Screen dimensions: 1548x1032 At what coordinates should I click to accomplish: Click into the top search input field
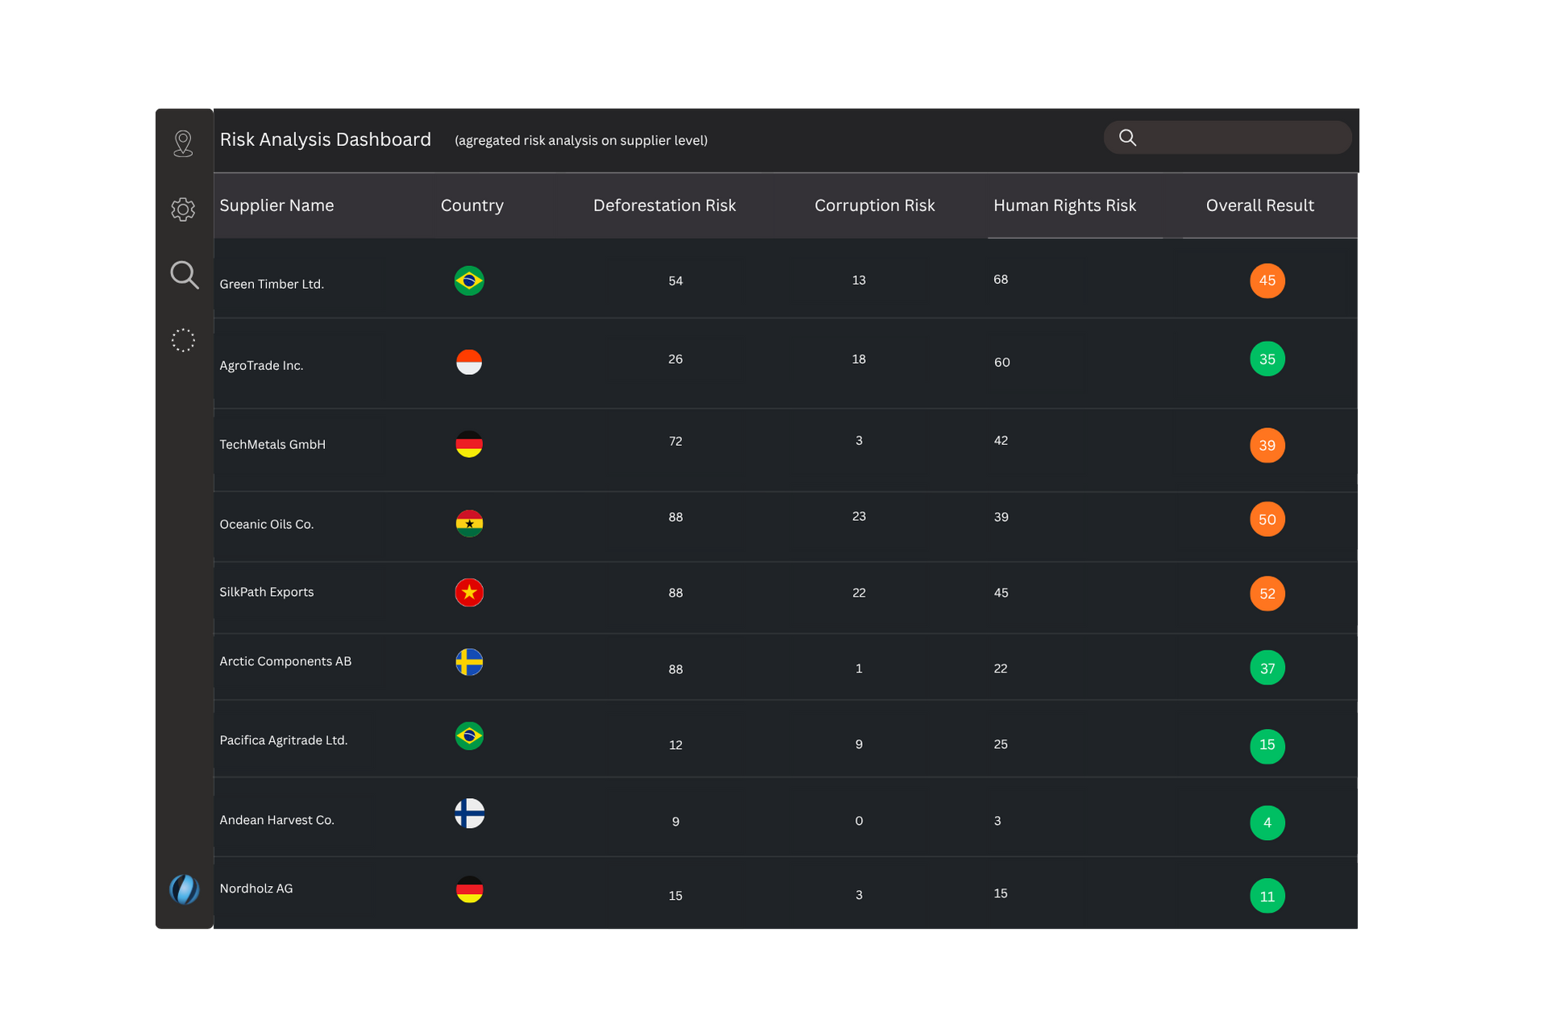pos(1242,138)
